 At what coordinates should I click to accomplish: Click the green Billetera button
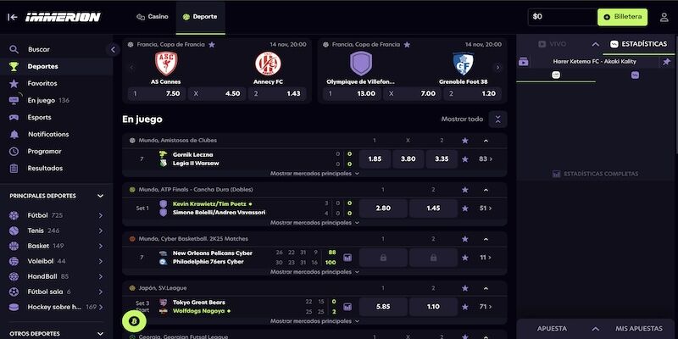[621, 16]
